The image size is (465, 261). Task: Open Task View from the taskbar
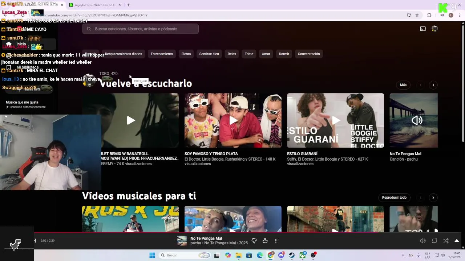pos(217,255)
